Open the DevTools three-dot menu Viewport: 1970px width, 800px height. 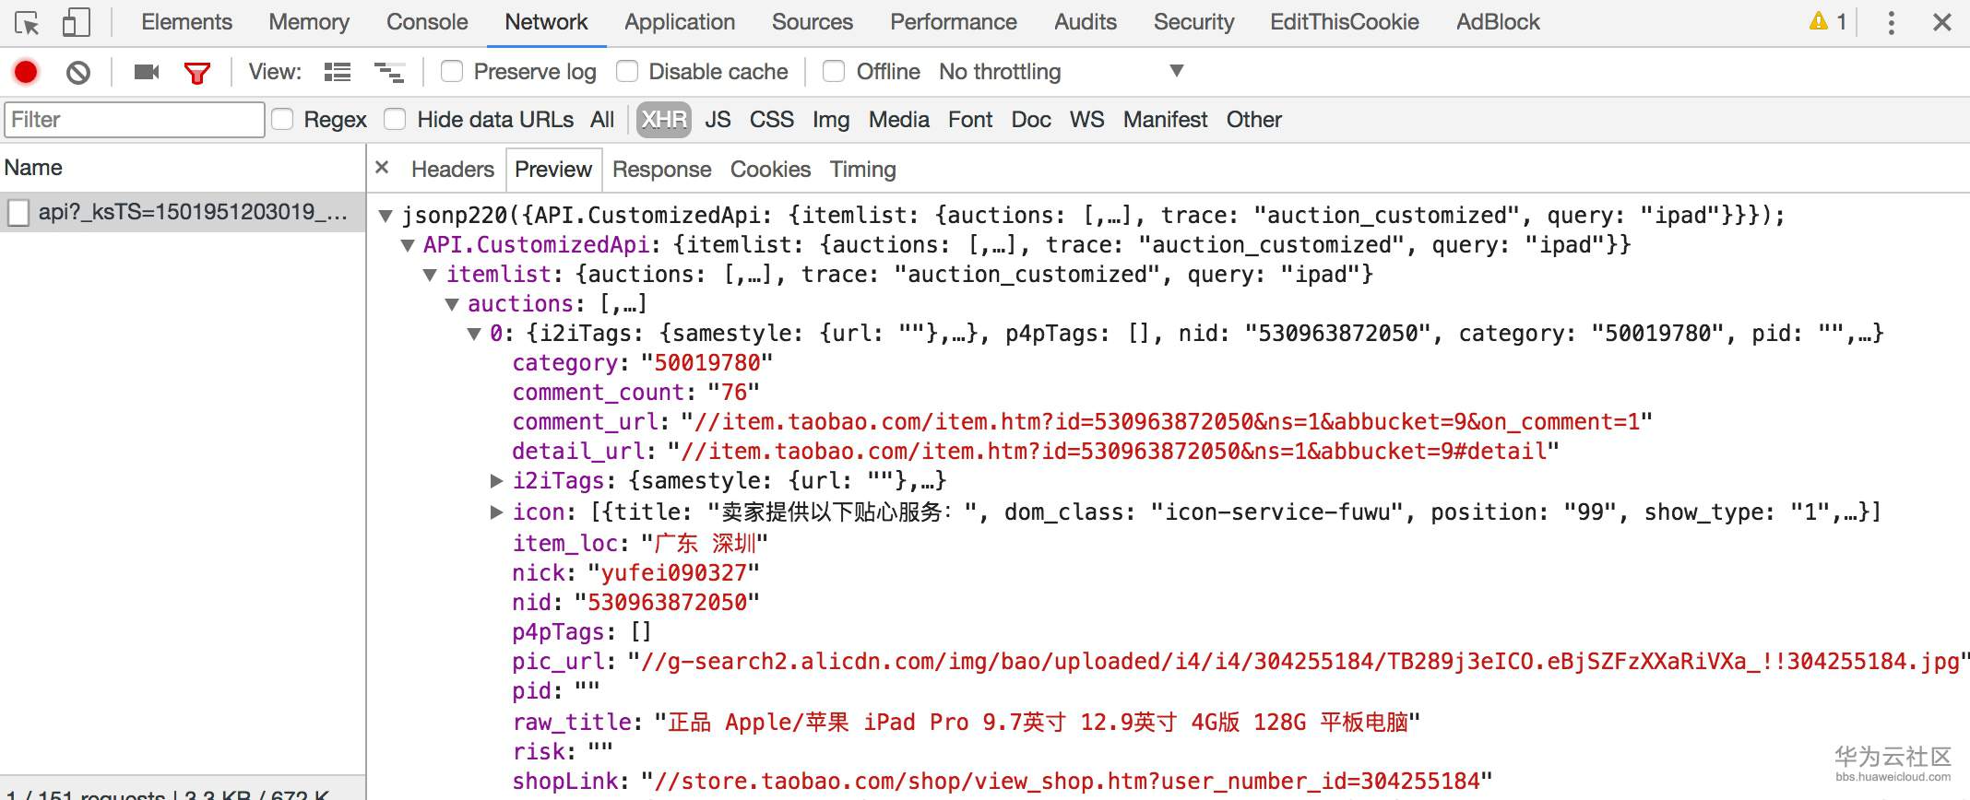pos(1891,22)
